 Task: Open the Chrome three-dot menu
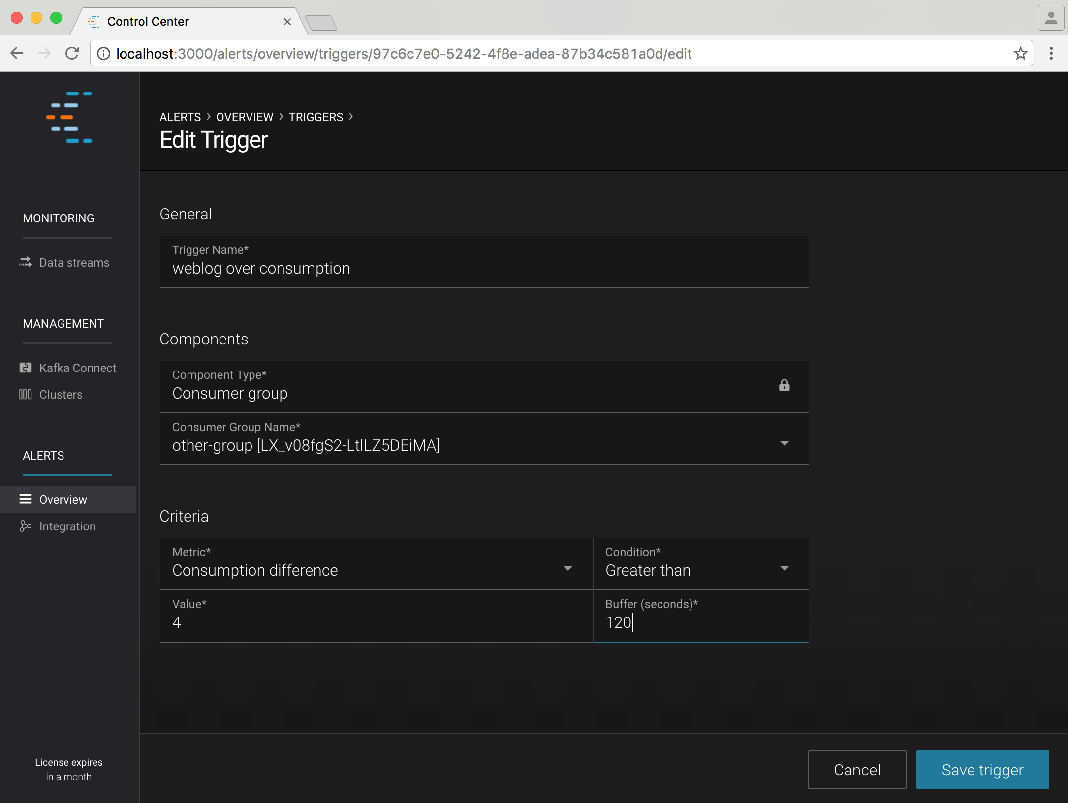click(1051, 53)
